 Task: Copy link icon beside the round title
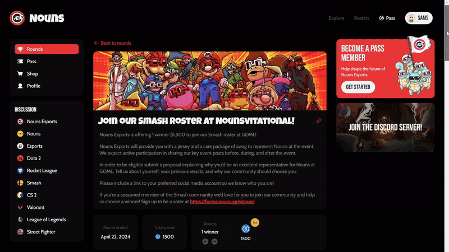coord(318,120)
